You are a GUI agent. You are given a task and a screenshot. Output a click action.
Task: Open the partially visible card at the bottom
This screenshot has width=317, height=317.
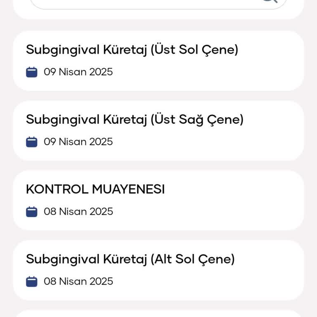pos(158,314)
